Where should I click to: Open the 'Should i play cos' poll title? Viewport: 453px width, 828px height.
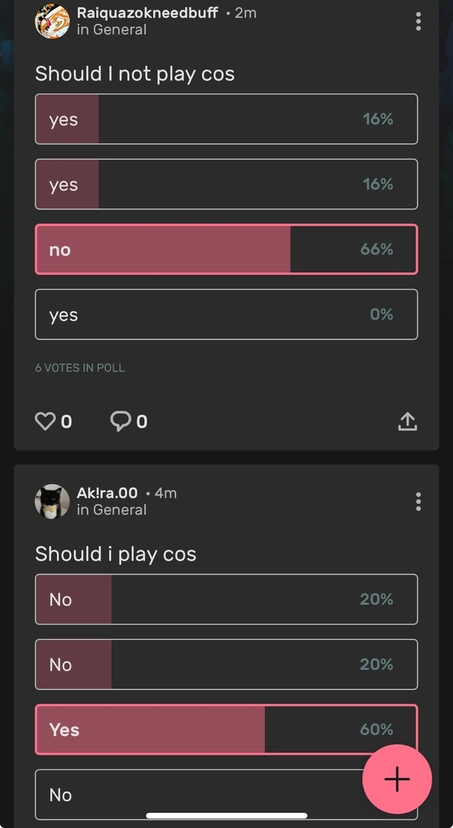(x=116, y=553)
